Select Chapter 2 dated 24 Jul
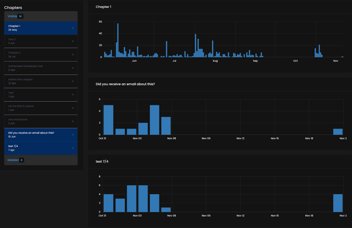The height and width of the screenshot is (228, 352). 41,55
